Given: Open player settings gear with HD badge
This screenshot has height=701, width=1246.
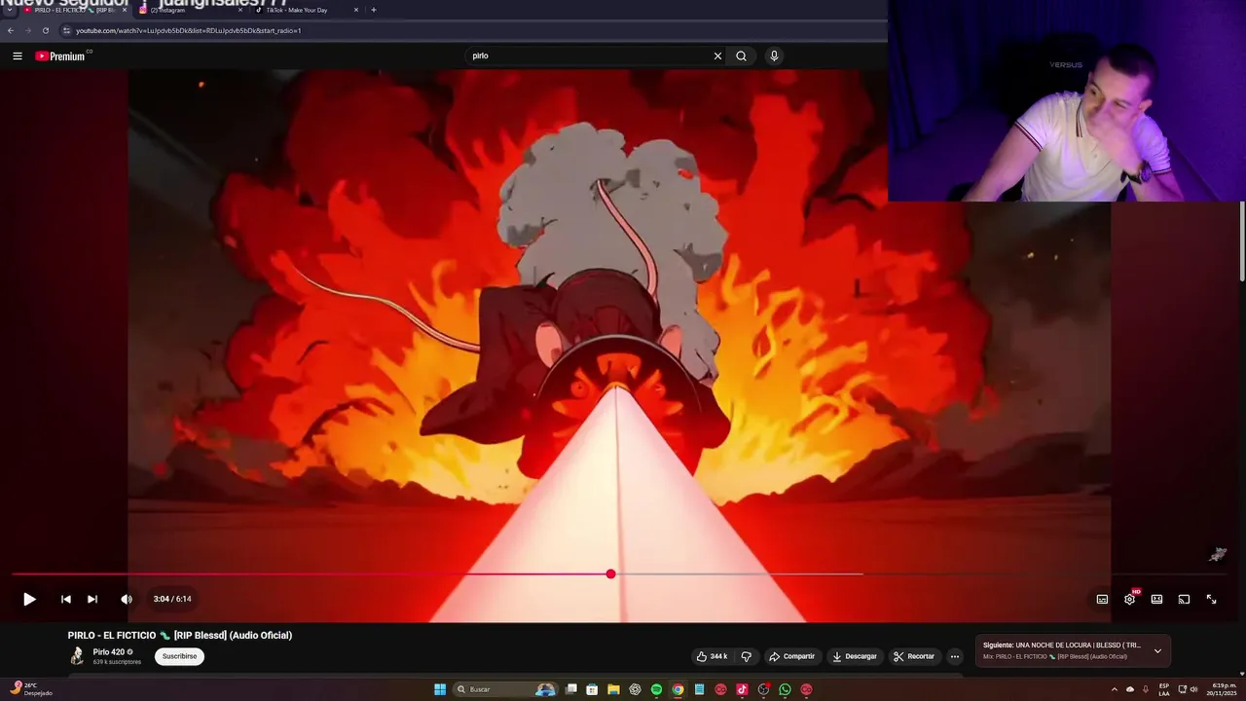Looking at the screenshot, I should coord(1130,598).
